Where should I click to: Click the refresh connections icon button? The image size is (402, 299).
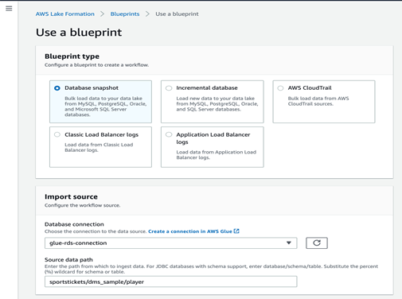[x=317, y=243]
